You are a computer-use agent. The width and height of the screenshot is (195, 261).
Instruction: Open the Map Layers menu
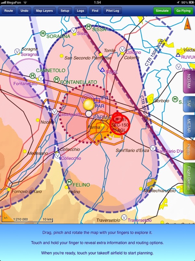45,11
